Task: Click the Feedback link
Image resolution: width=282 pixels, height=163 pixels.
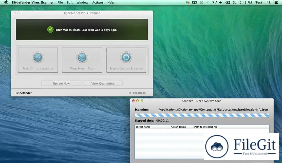Action: pos(137,93)
